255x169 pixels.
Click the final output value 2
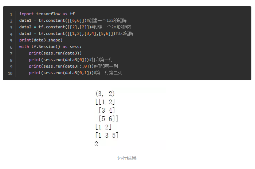97,144
